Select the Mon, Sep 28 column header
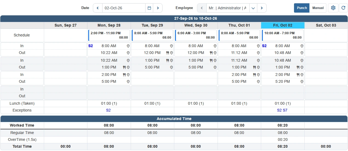This screenshot has height=151, width=348. (x=109, y=25)
